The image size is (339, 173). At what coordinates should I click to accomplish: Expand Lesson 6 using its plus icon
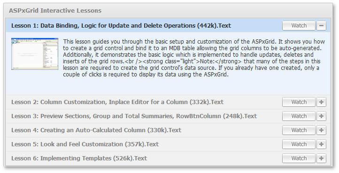[x=321, y=158]
